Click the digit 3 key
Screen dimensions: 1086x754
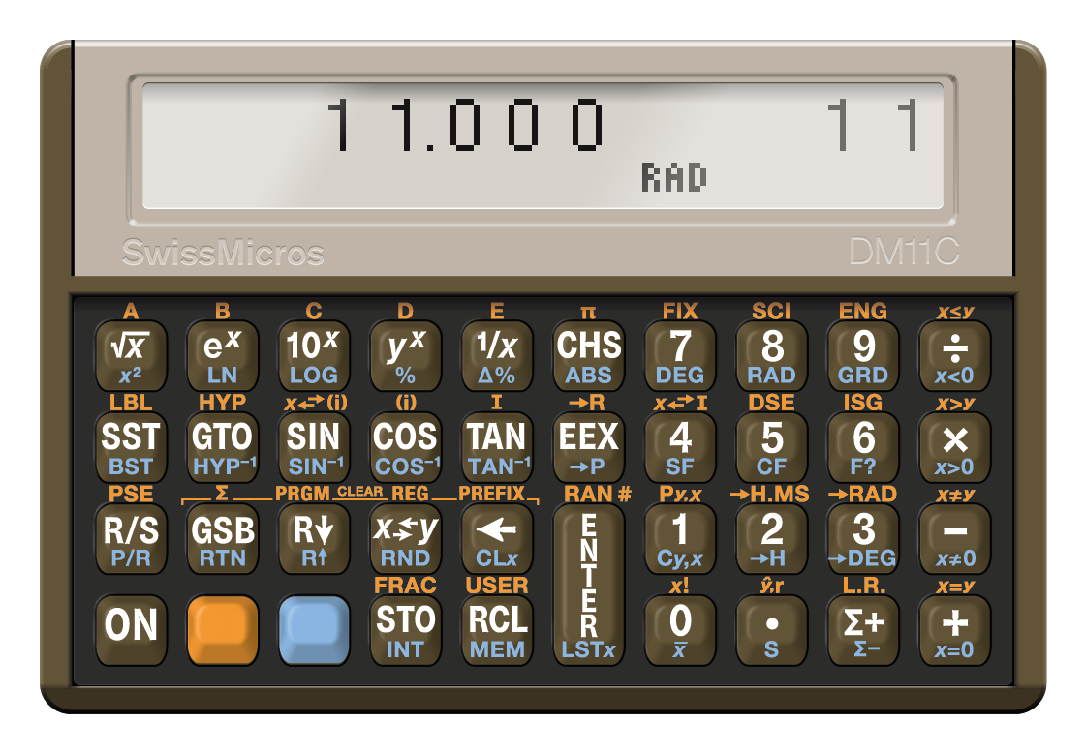tap(863, 539)
